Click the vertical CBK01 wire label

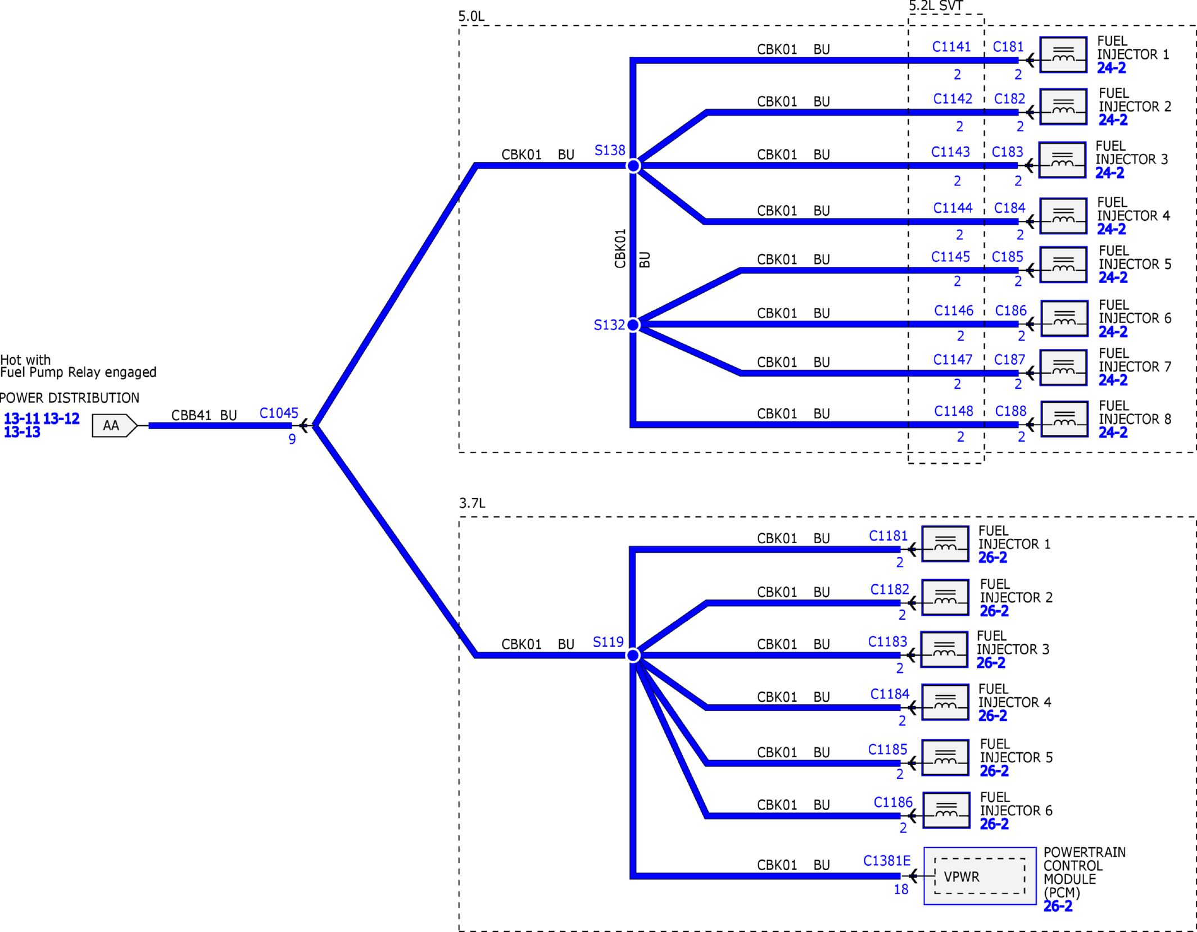tap(620, 248)
